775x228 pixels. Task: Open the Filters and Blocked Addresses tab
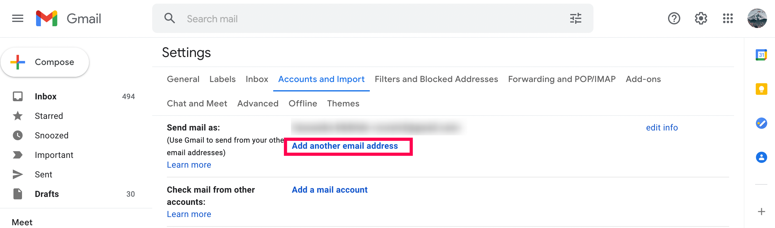(436, 79)
